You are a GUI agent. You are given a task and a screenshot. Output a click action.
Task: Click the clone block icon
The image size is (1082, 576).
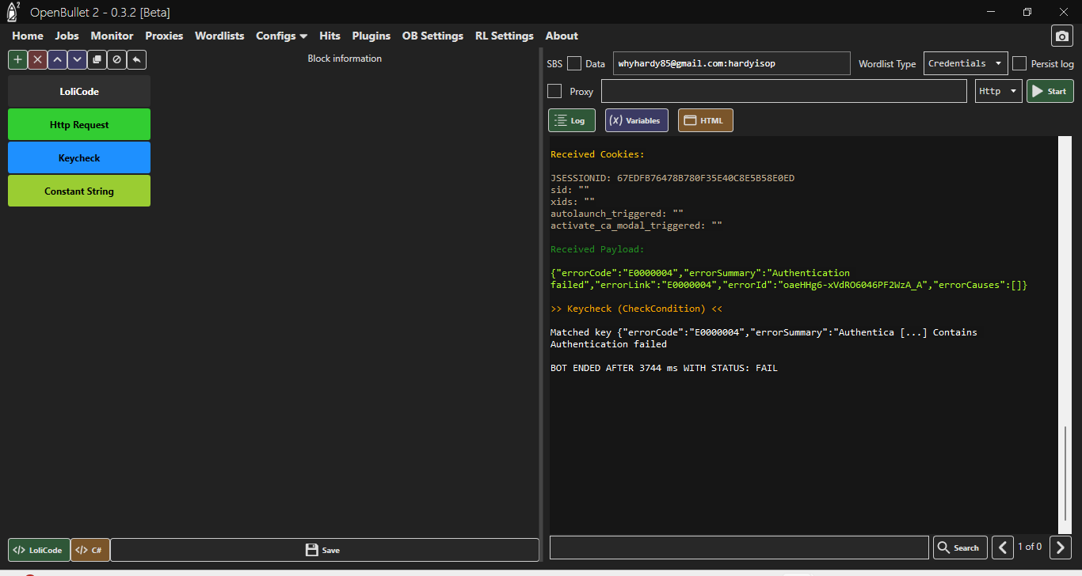coord(97,59)
